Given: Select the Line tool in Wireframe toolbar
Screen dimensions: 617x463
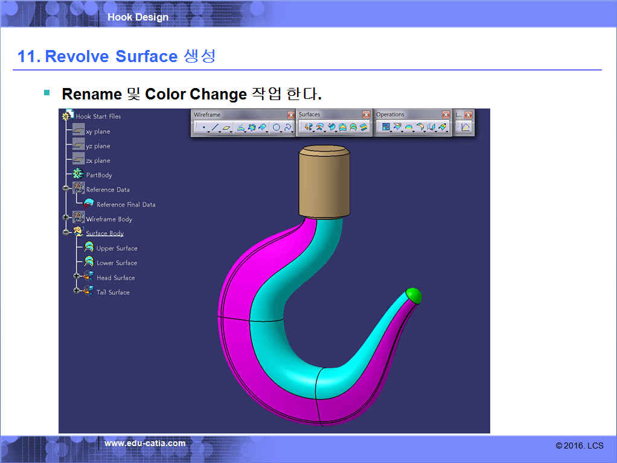Looking at the screenshot, I should (214, 128).
